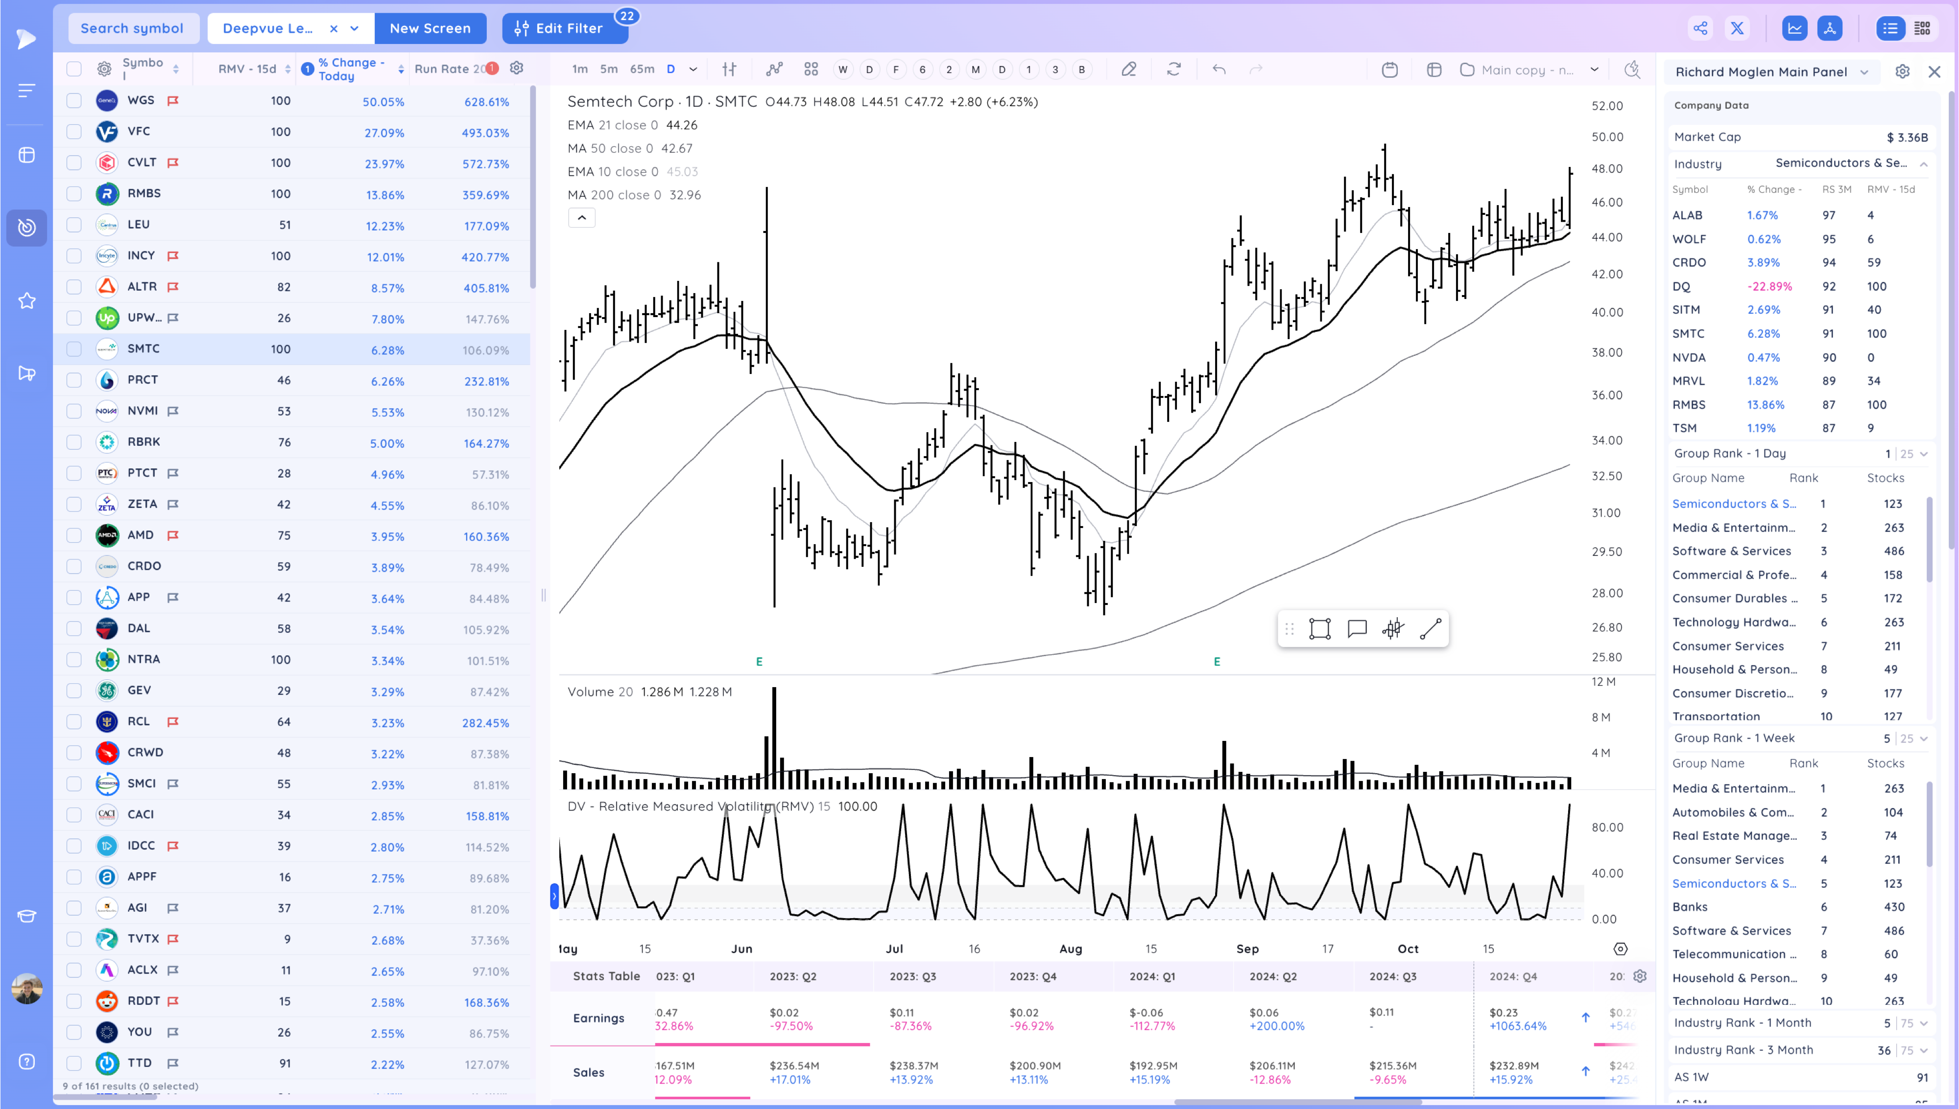The width and height of the screenshot is (1959, 1109).
Task: Expand the Group Rank - 1 Week dropdown
Action: coord(1924,738)
